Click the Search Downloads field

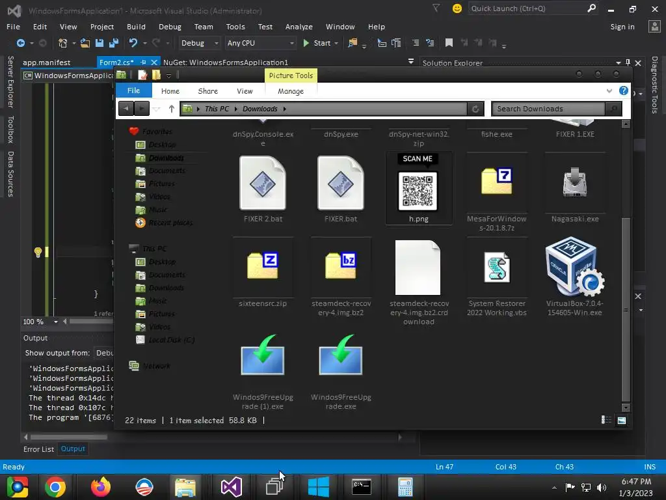548,109
